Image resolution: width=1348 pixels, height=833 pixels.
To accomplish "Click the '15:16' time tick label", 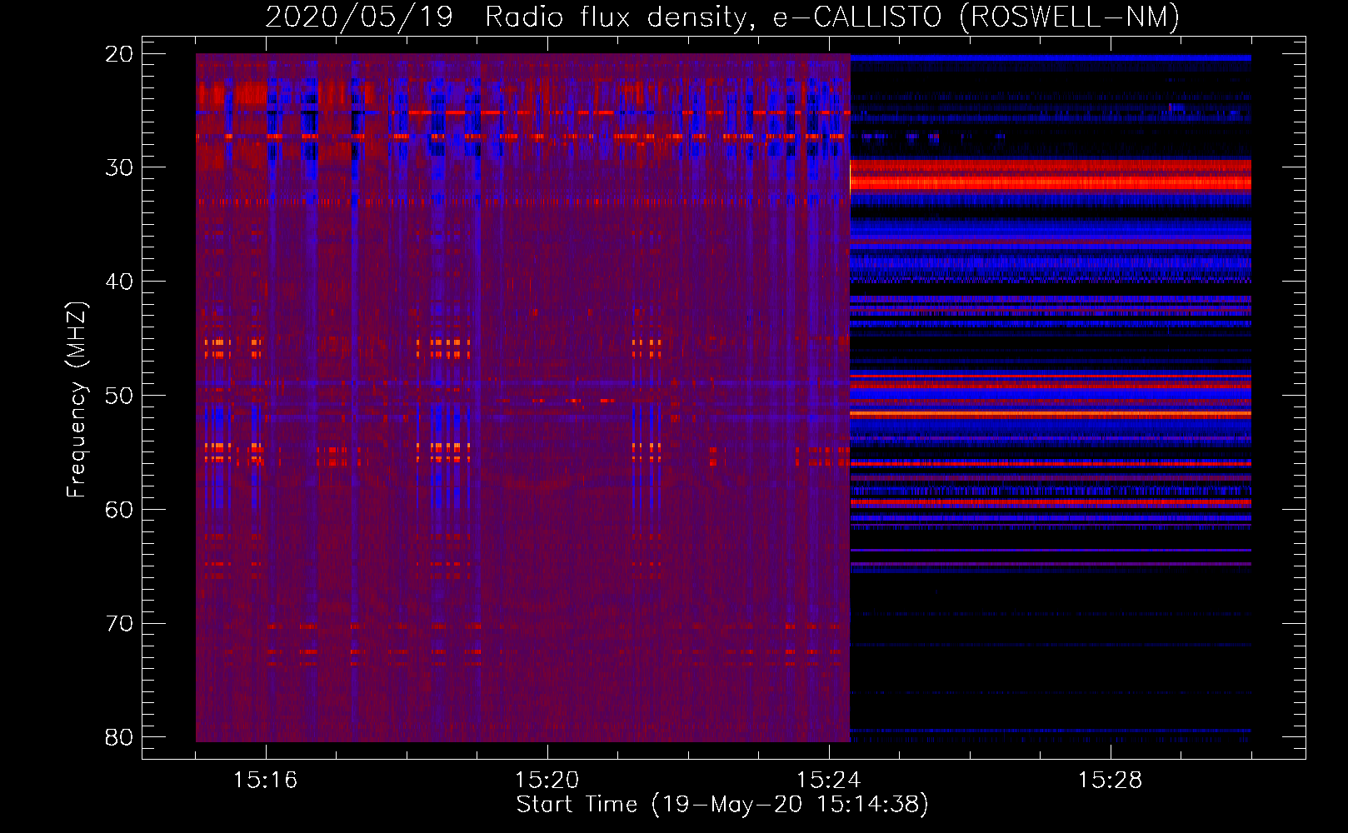I will point(265,781).
